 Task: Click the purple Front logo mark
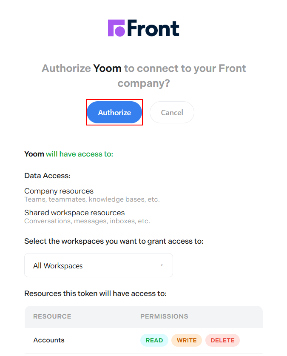pos(116,28)
